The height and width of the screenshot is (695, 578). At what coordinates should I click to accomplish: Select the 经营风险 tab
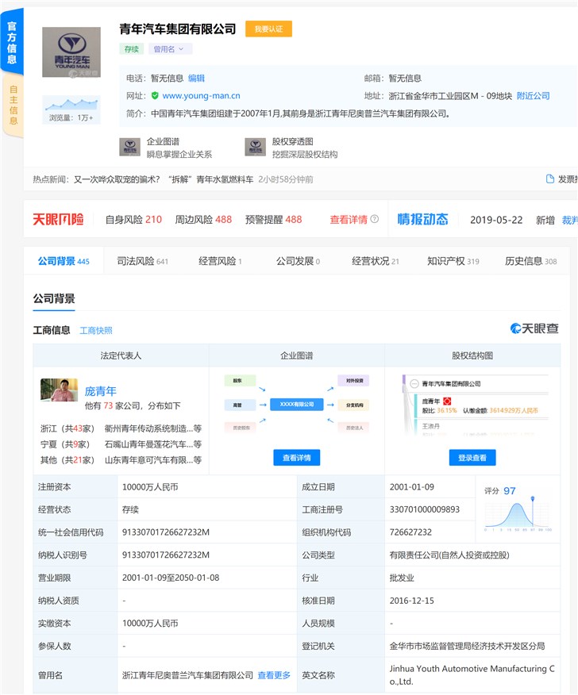click(x=220, y=261)
